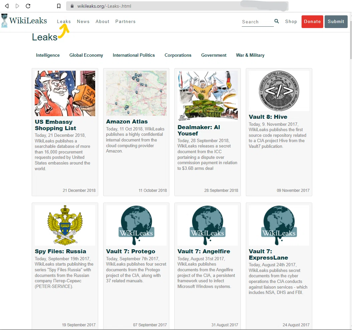Click the red Donate button

click(x=312, y=22)
